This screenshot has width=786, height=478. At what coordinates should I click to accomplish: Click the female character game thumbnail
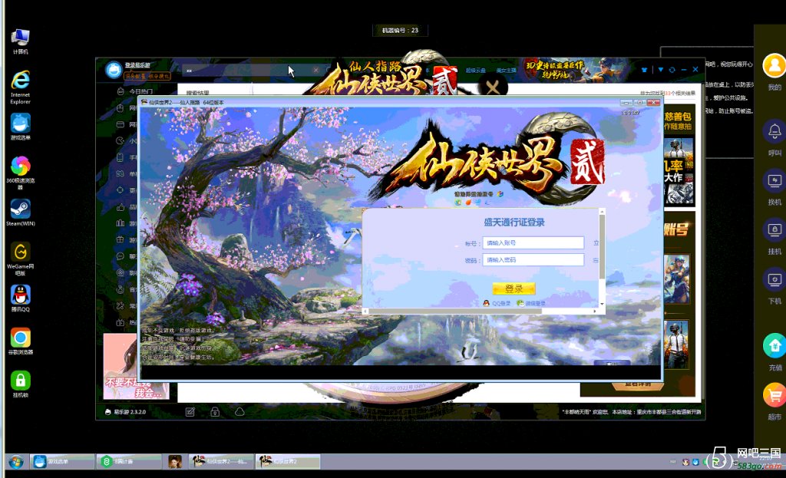click(677, 279)
